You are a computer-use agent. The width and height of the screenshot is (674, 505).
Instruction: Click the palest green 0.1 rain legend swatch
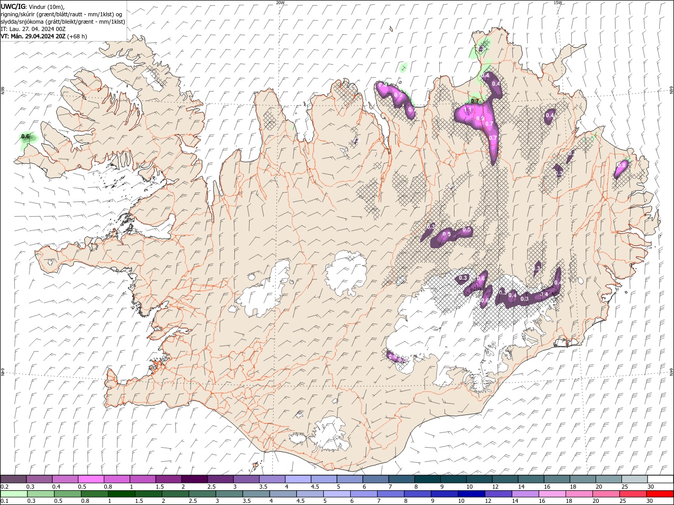(x=14, y=494)
